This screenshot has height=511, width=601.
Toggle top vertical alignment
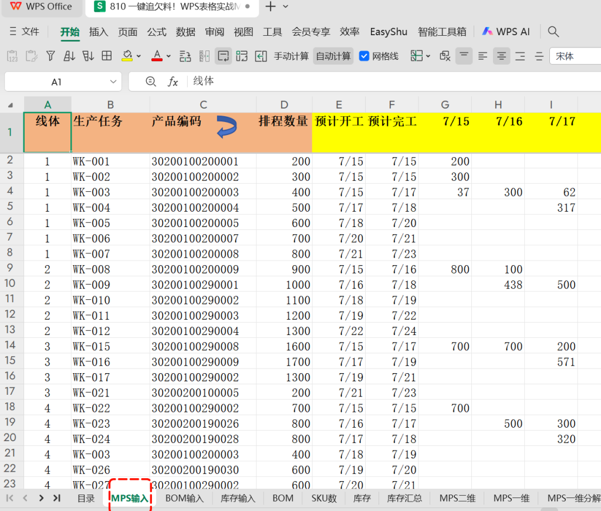tap(464, 56)
